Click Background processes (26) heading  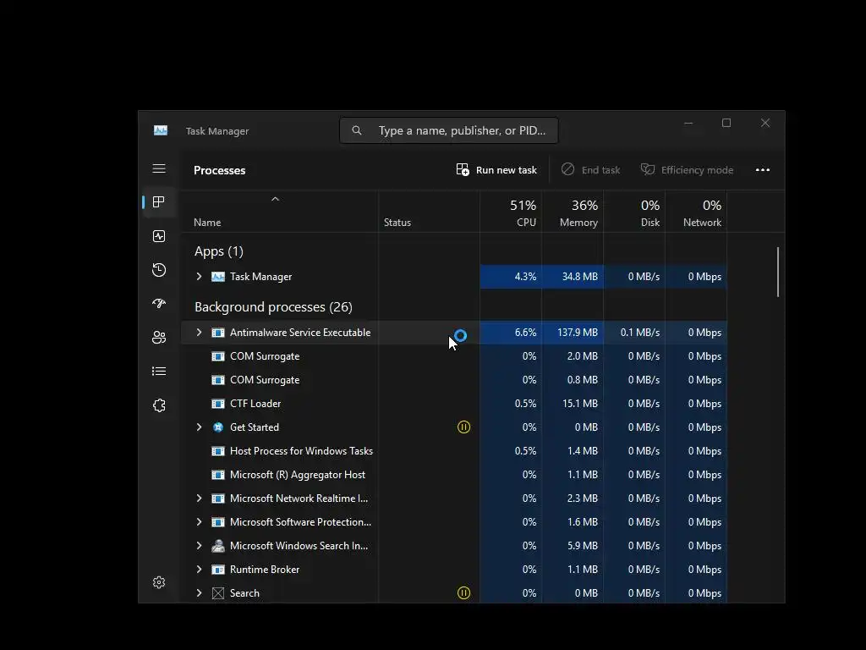(x=273, y=306)
